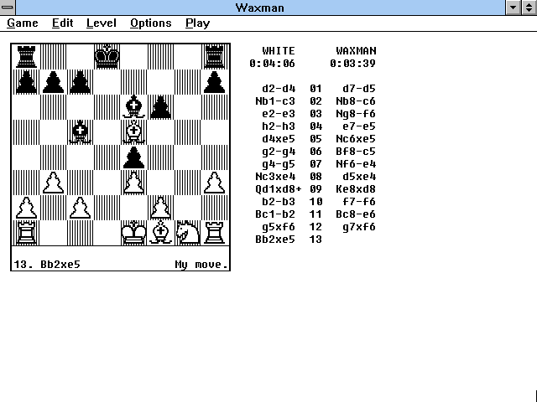This screenshot has height=402, width=537.
Task: Open the Game menu
Action: (x=23, y=23)
